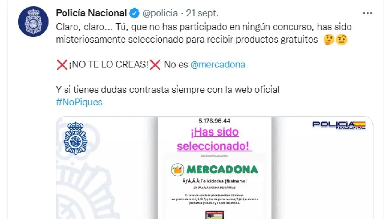389x219 pixels.
Task: Click the '¡Has sido seleccionado!' pink heading
Action: pyautogui.click(x=215, y=139)
